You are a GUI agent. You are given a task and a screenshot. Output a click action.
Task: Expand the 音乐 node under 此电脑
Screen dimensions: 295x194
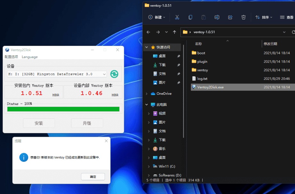coord(149,149)
